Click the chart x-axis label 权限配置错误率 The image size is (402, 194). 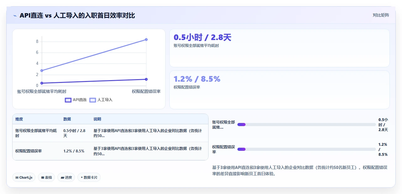pos(146,91)
